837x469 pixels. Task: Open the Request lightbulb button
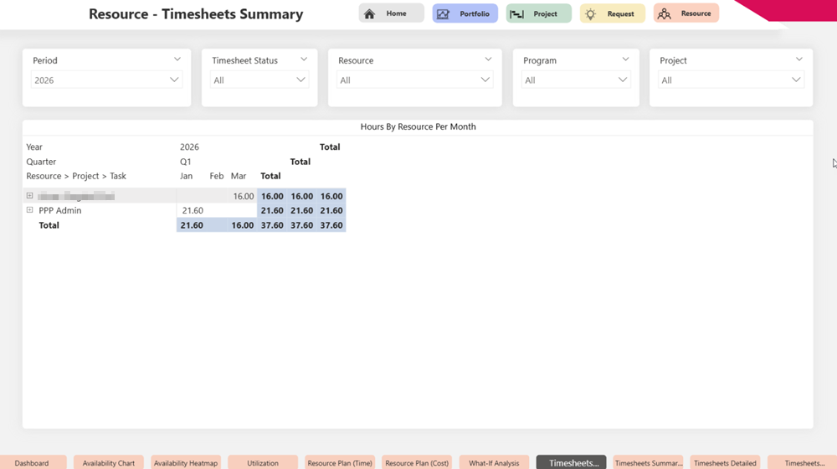point(613,13)
